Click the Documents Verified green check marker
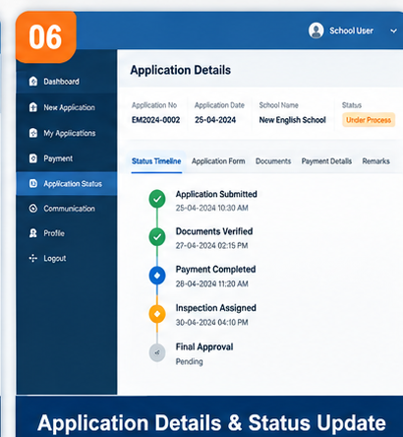Screen dimensions: 403x437 [157, 237]
